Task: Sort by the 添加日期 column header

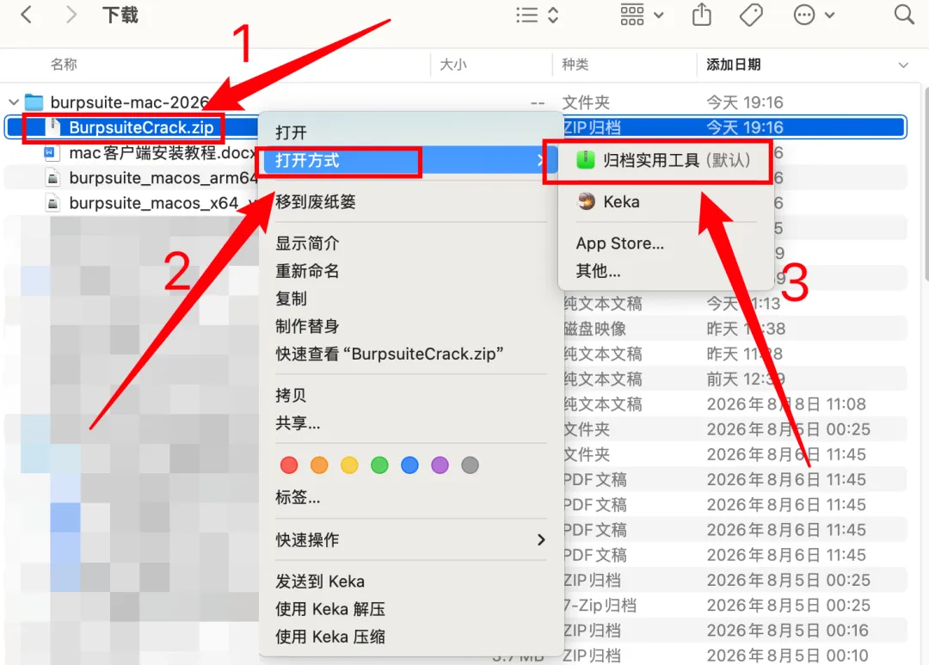Action: click(x=733, y=65)
